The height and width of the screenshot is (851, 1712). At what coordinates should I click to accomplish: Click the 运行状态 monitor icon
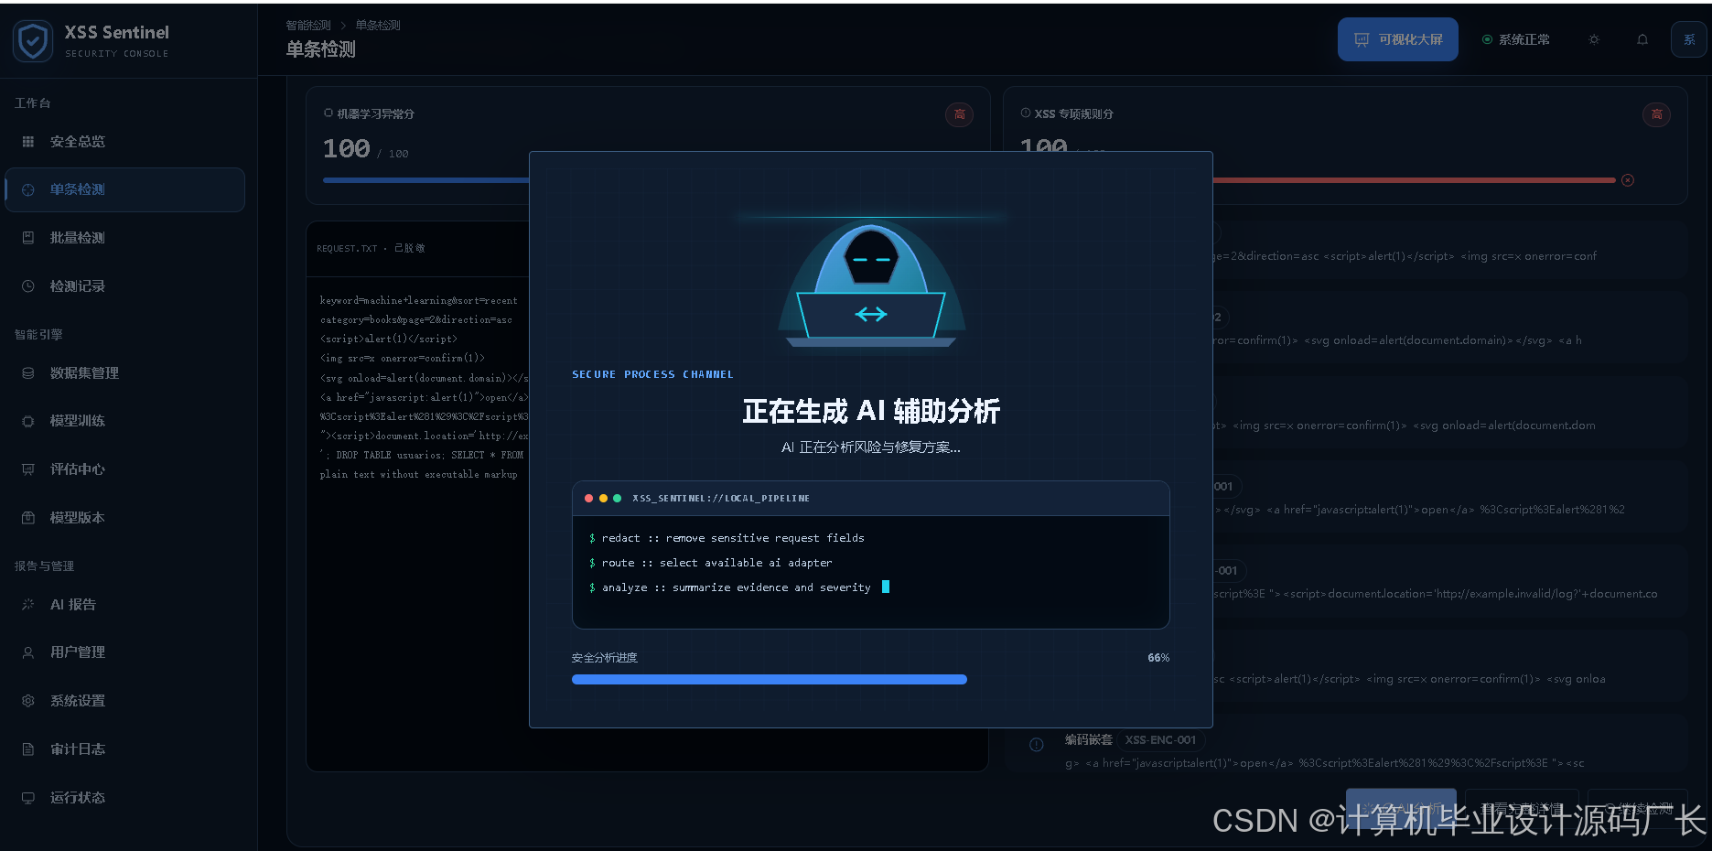pos(28,798)
